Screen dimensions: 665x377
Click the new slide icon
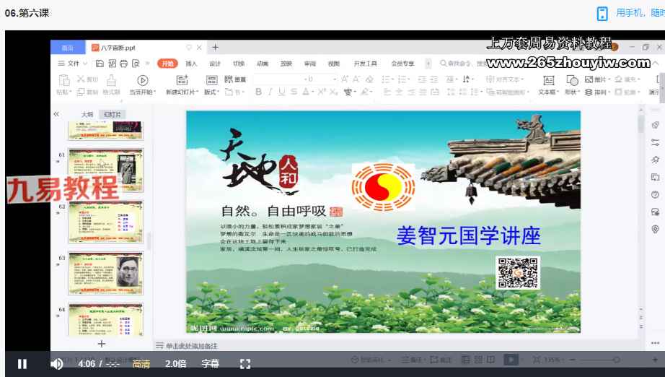tap(182, 80)
